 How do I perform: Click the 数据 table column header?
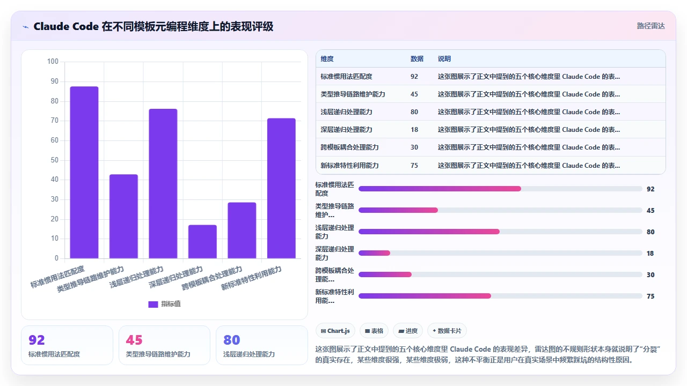pos(417,59)
